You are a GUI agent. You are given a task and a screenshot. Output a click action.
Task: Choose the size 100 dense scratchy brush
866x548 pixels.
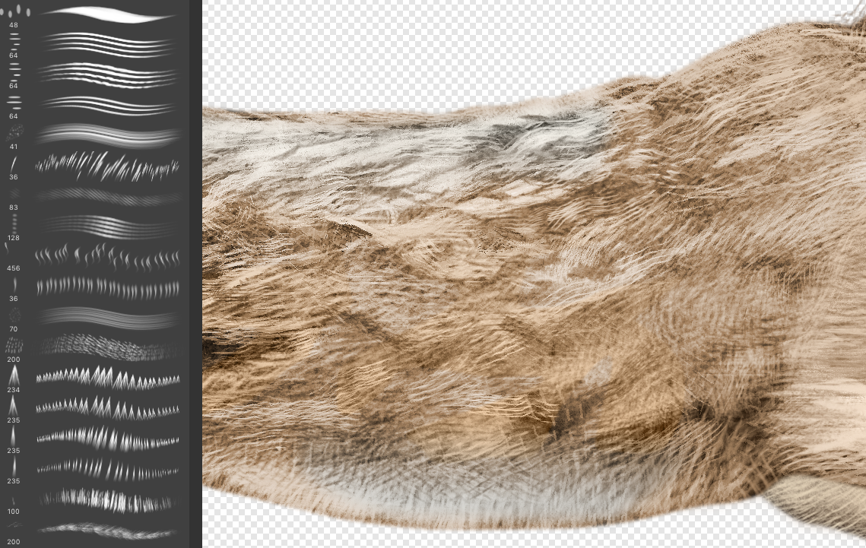[106, 499]
